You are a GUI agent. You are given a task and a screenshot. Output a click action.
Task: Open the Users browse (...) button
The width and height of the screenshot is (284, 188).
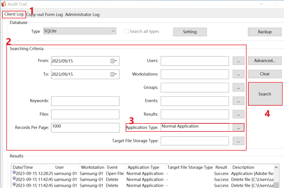[238, 61]
